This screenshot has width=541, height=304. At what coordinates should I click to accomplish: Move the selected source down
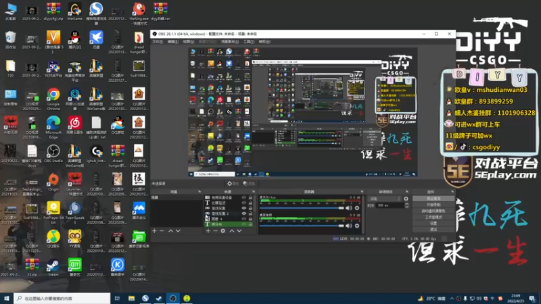pos(239,230)
